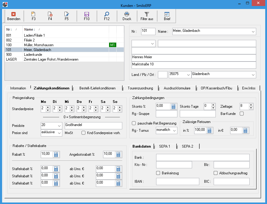Enable the Bar-Kunde checkbox
267x204 pixels.
[x=242, y=114]
